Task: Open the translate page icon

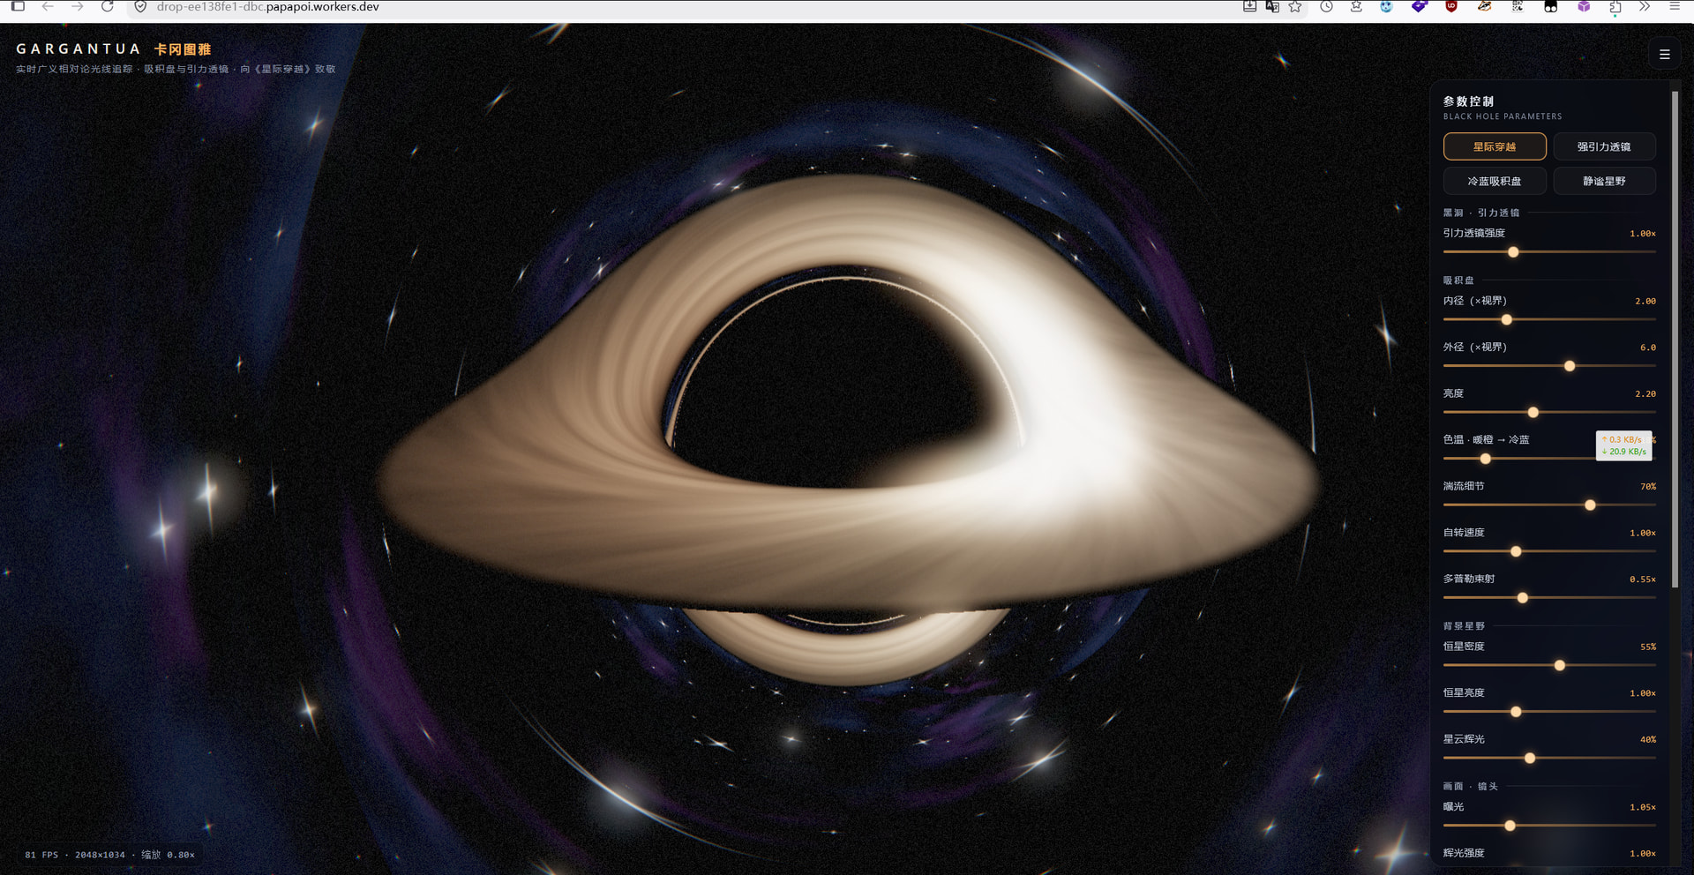Action: (x=1272, y=6)
